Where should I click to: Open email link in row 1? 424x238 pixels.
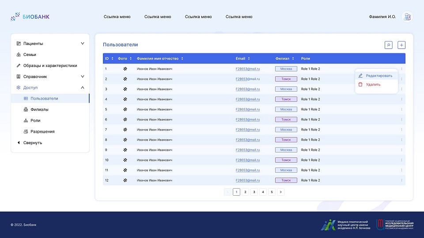coord(248,69)
